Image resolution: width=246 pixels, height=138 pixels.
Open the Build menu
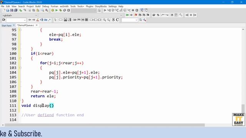click(38, 7)
